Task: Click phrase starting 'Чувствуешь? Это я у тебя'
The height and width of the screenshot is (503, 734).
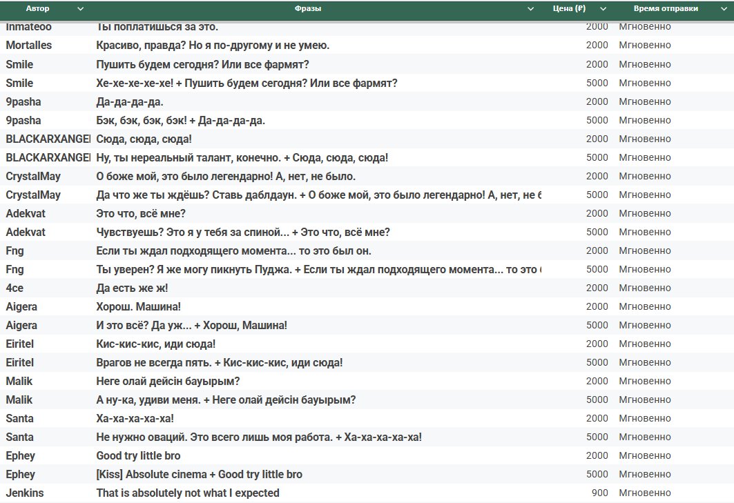Action: pos(243,232)
